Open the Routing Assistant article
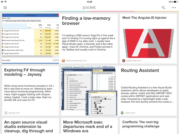 point(140,70)
